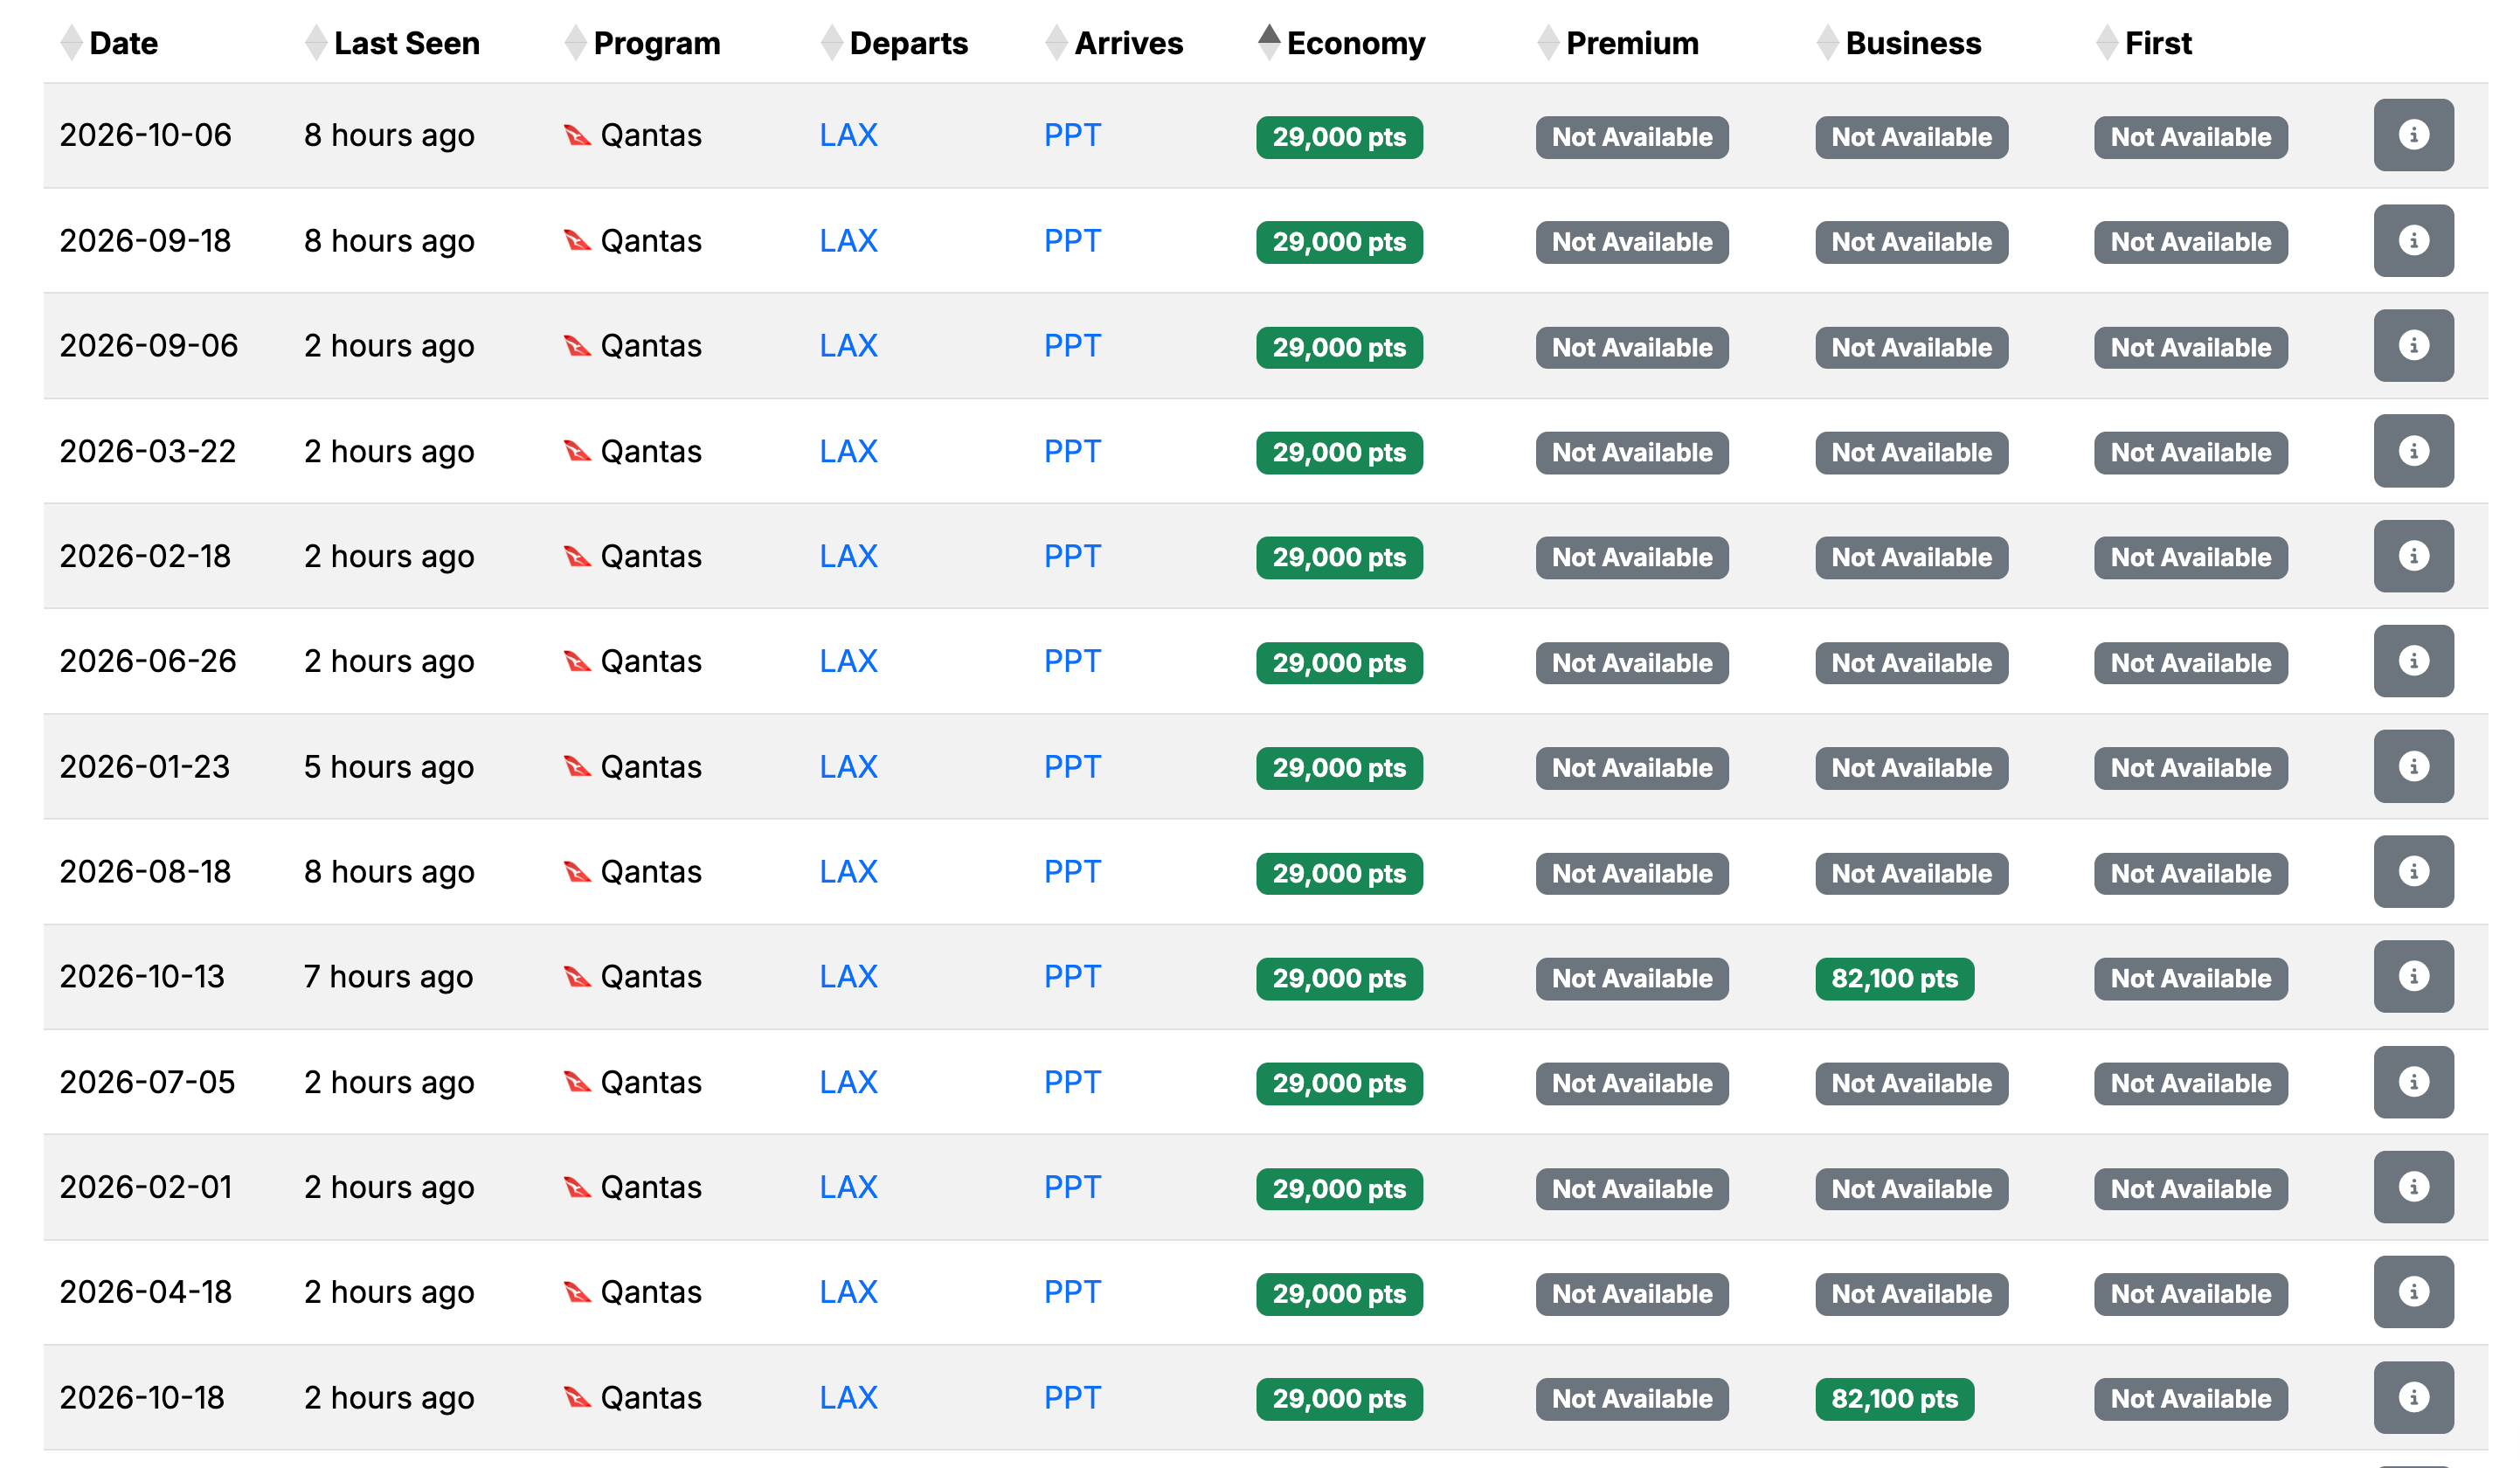Sort by the Program column
Screen dimensions: 2520x1468
pos(656,43)
